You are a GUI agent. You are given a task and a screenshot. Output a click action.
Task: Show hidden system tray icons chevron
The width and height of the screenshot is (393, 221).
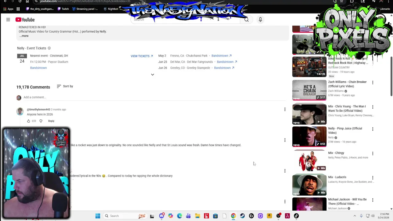point(355,216)
